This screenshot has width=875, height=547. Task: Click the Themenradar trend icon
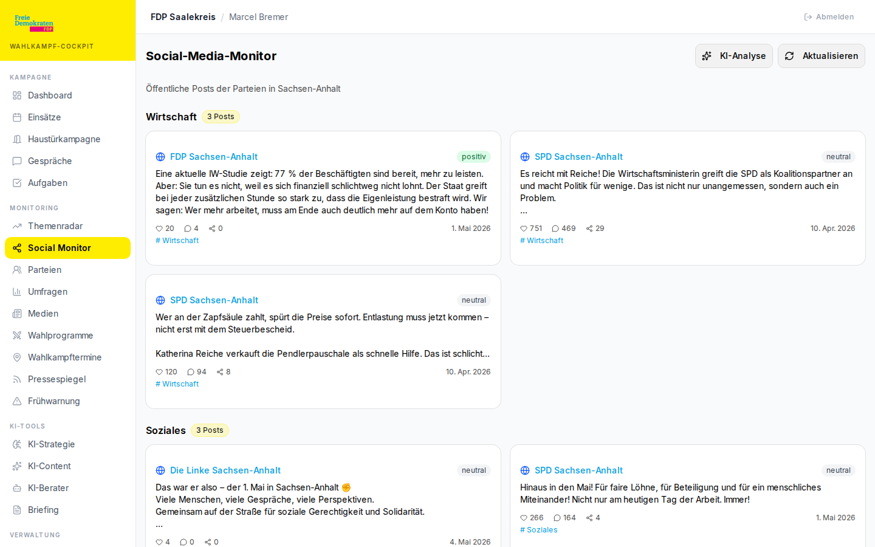pos(17,226)
